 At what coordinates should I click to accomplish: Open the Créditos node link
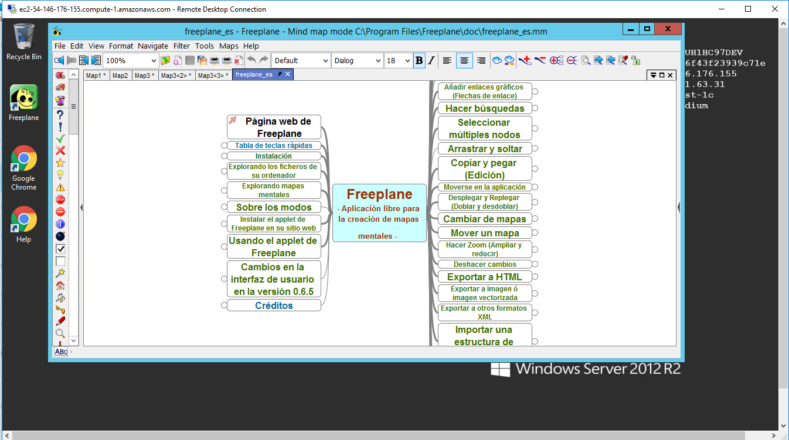pyautogui.click(x=274, y=305)
